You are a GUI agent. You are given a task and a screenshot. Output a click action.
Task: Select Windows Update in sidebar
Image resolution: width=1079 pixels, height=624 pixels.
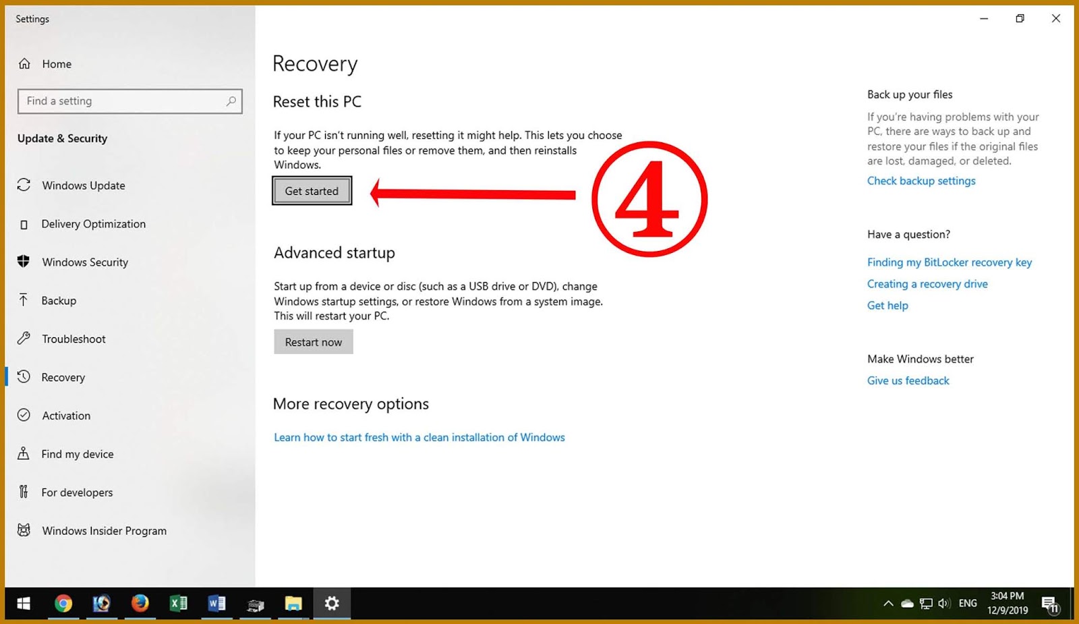click(84, 186)
